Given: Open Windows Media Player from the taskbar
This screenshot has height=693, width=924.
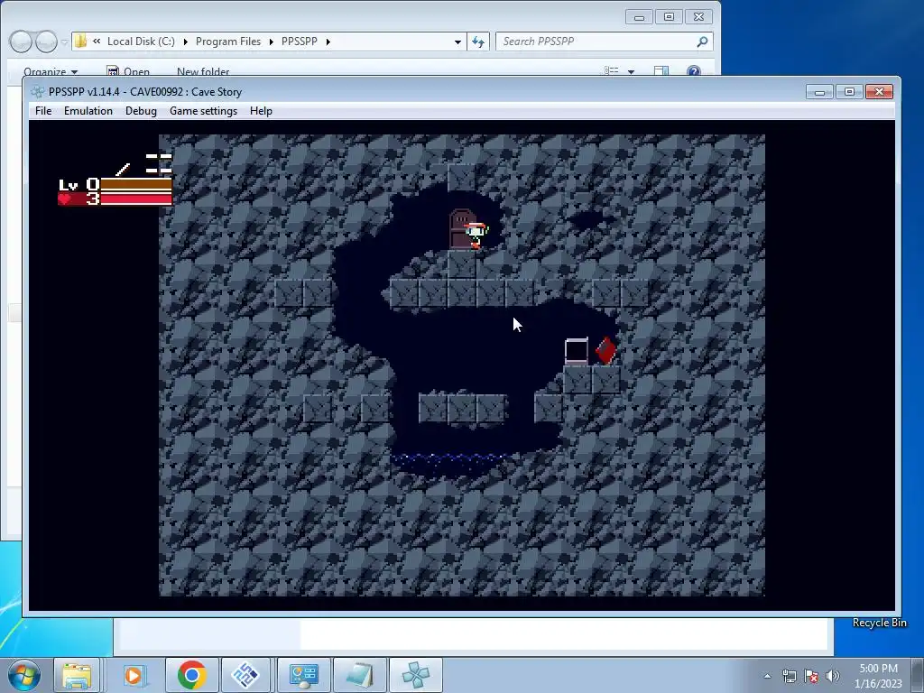Looking at the screenshot, I should click(134, 675).
